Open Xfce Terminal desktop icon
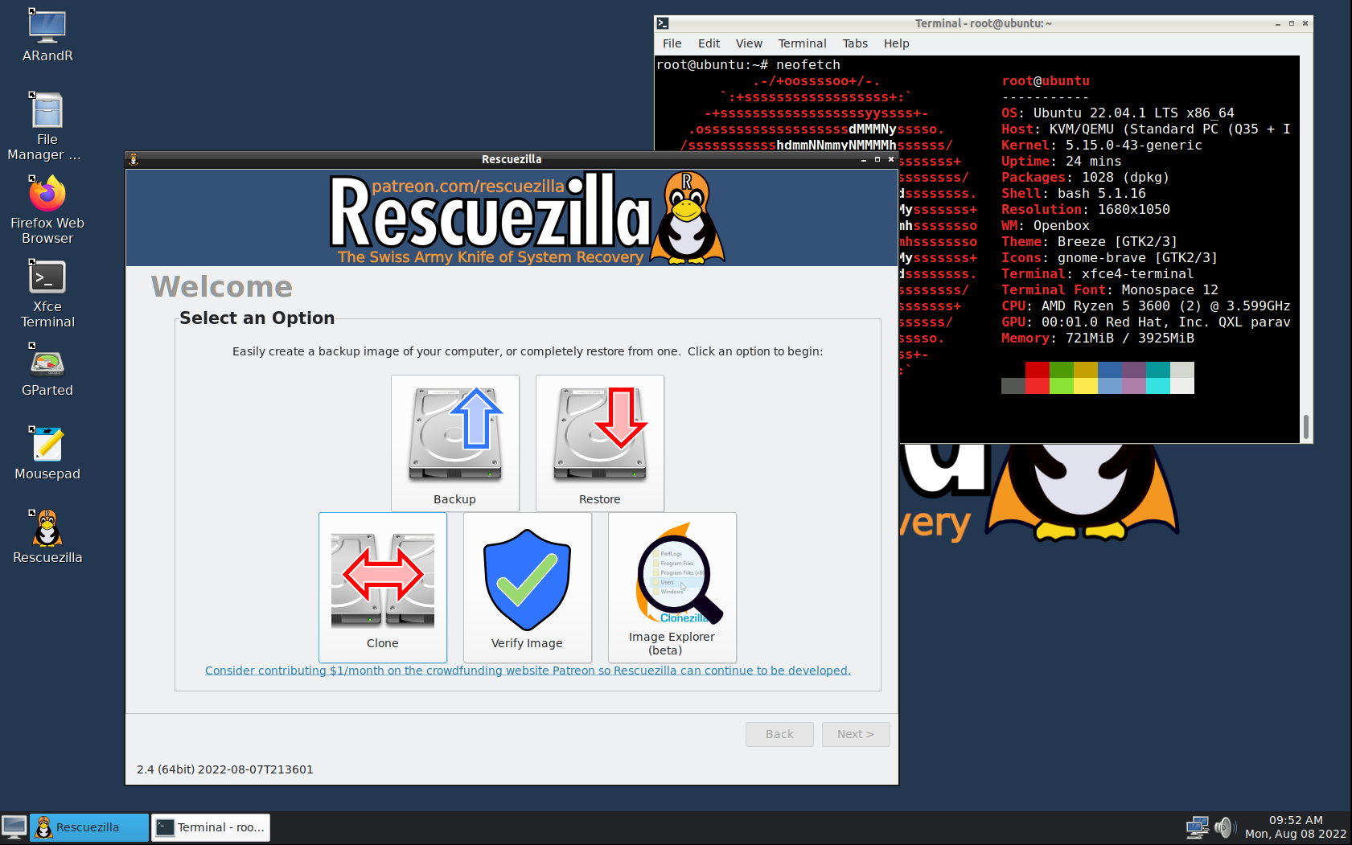The image size is (1352, 845). 47,293
